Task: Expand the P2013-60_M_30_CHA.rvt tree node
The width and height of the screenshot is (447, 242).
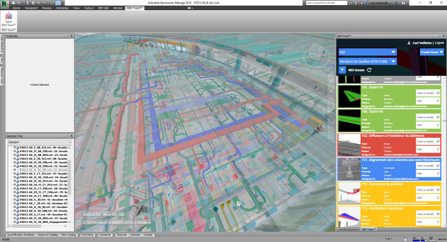Action: (15, 177)
